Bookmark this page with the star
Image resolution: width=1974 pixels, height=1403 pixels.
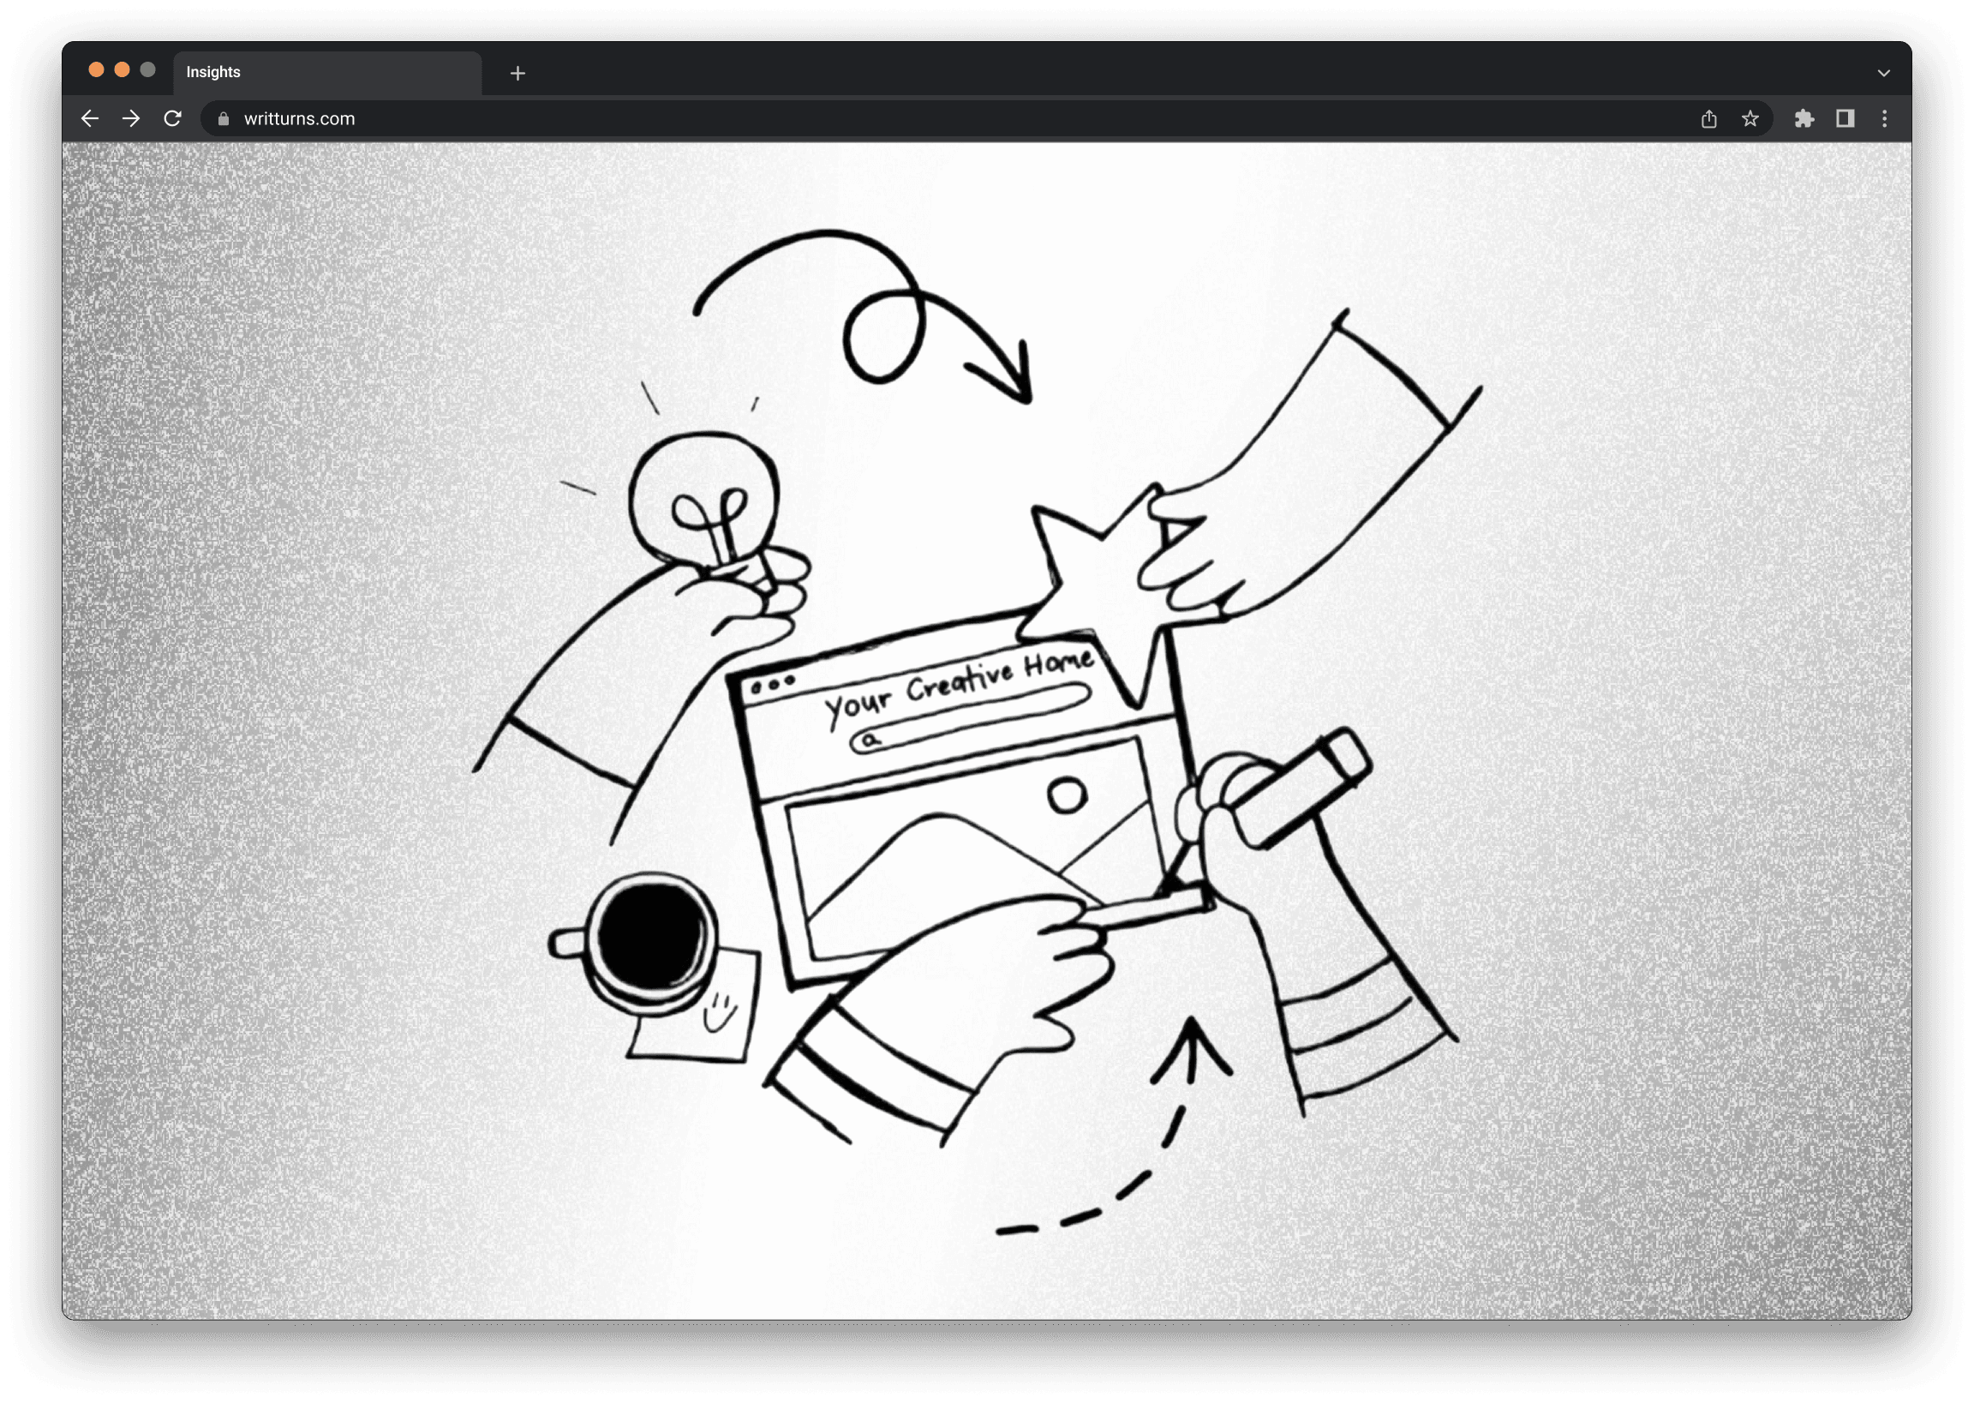tap(1750, 119)
